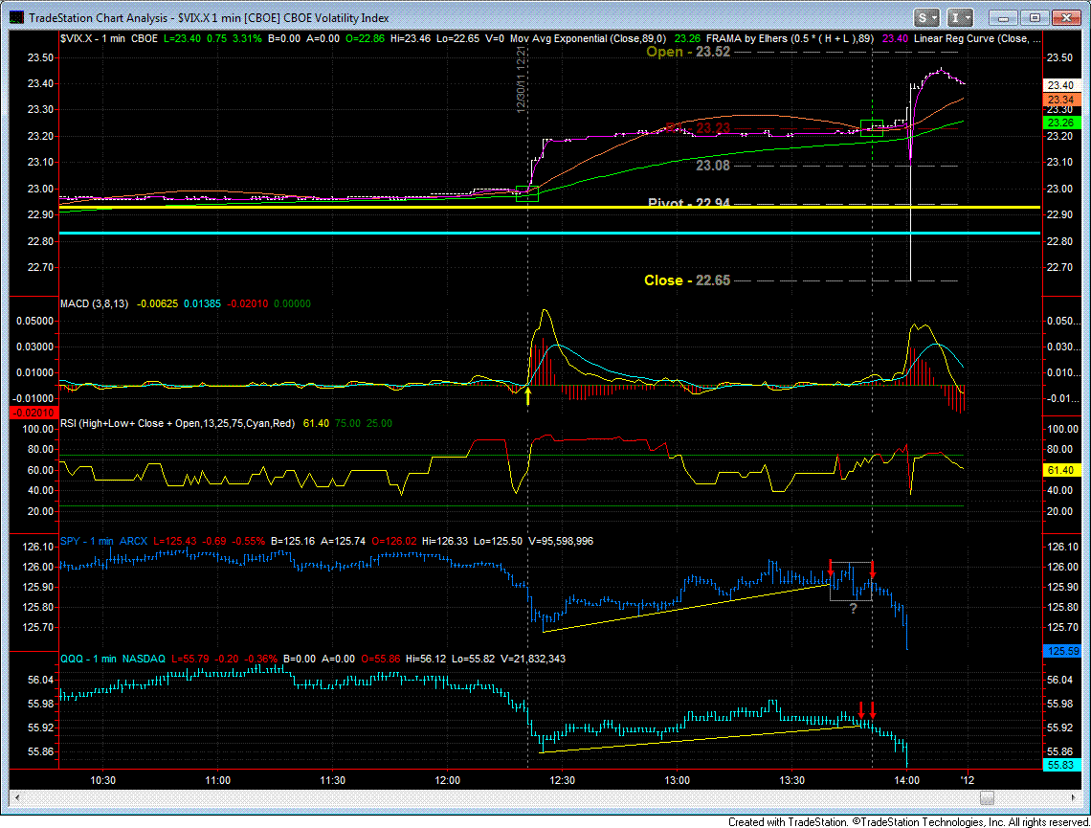
Task: Select the yellow up-arrow marker on MACD
Action: [x=528, y=396]
